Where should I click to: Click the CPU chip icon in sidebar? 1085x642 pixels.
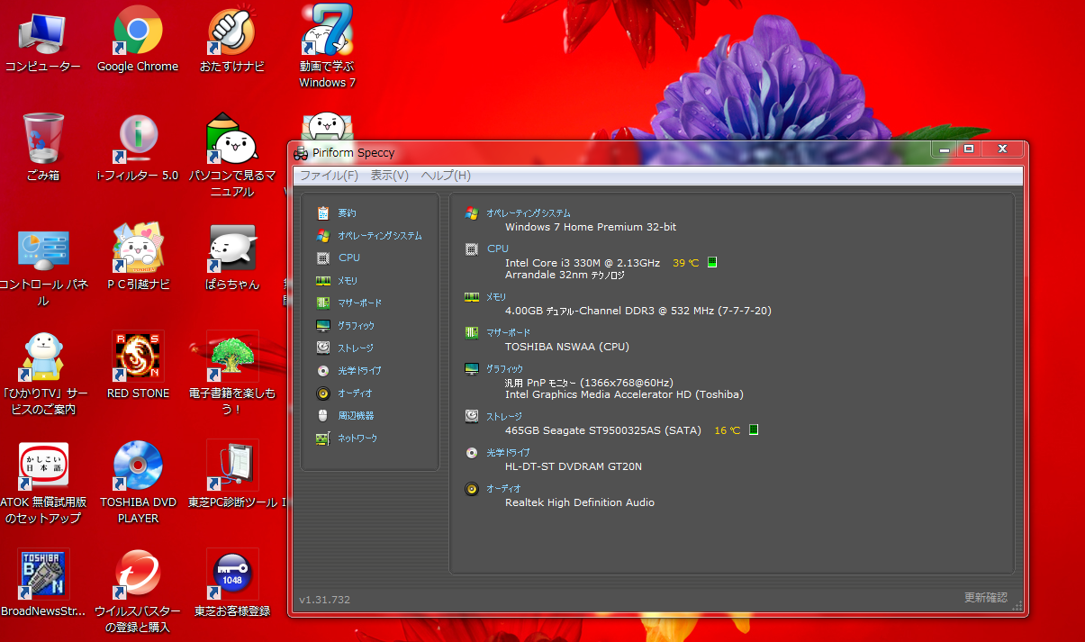pos(323,258)
